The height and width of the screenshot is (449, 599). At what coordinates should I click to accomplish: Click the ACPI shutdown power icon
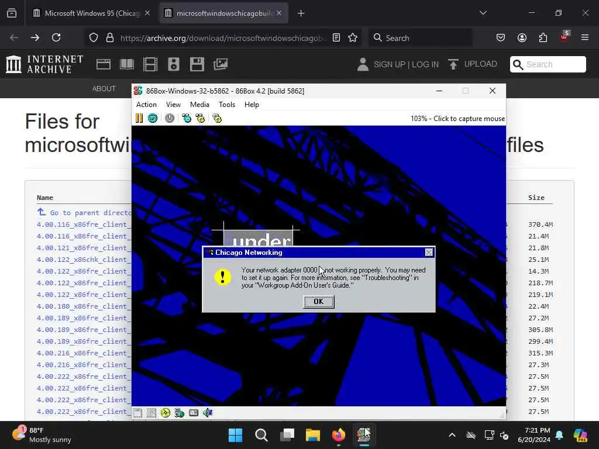[170, 118]
